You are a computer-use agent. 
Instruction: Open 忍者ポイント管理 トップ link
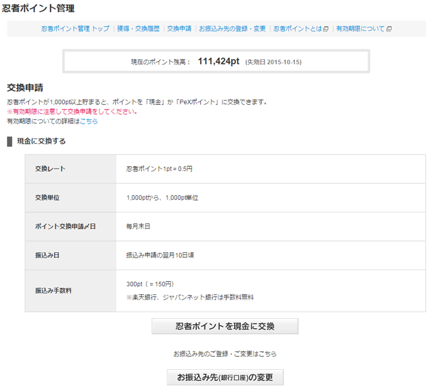tap(75, 28)
